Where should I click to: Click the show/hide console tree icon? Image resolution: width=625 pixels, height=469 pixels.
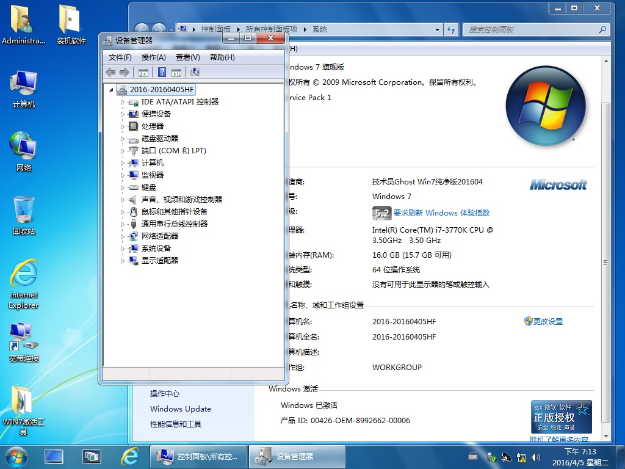click(x=143, y=72)
